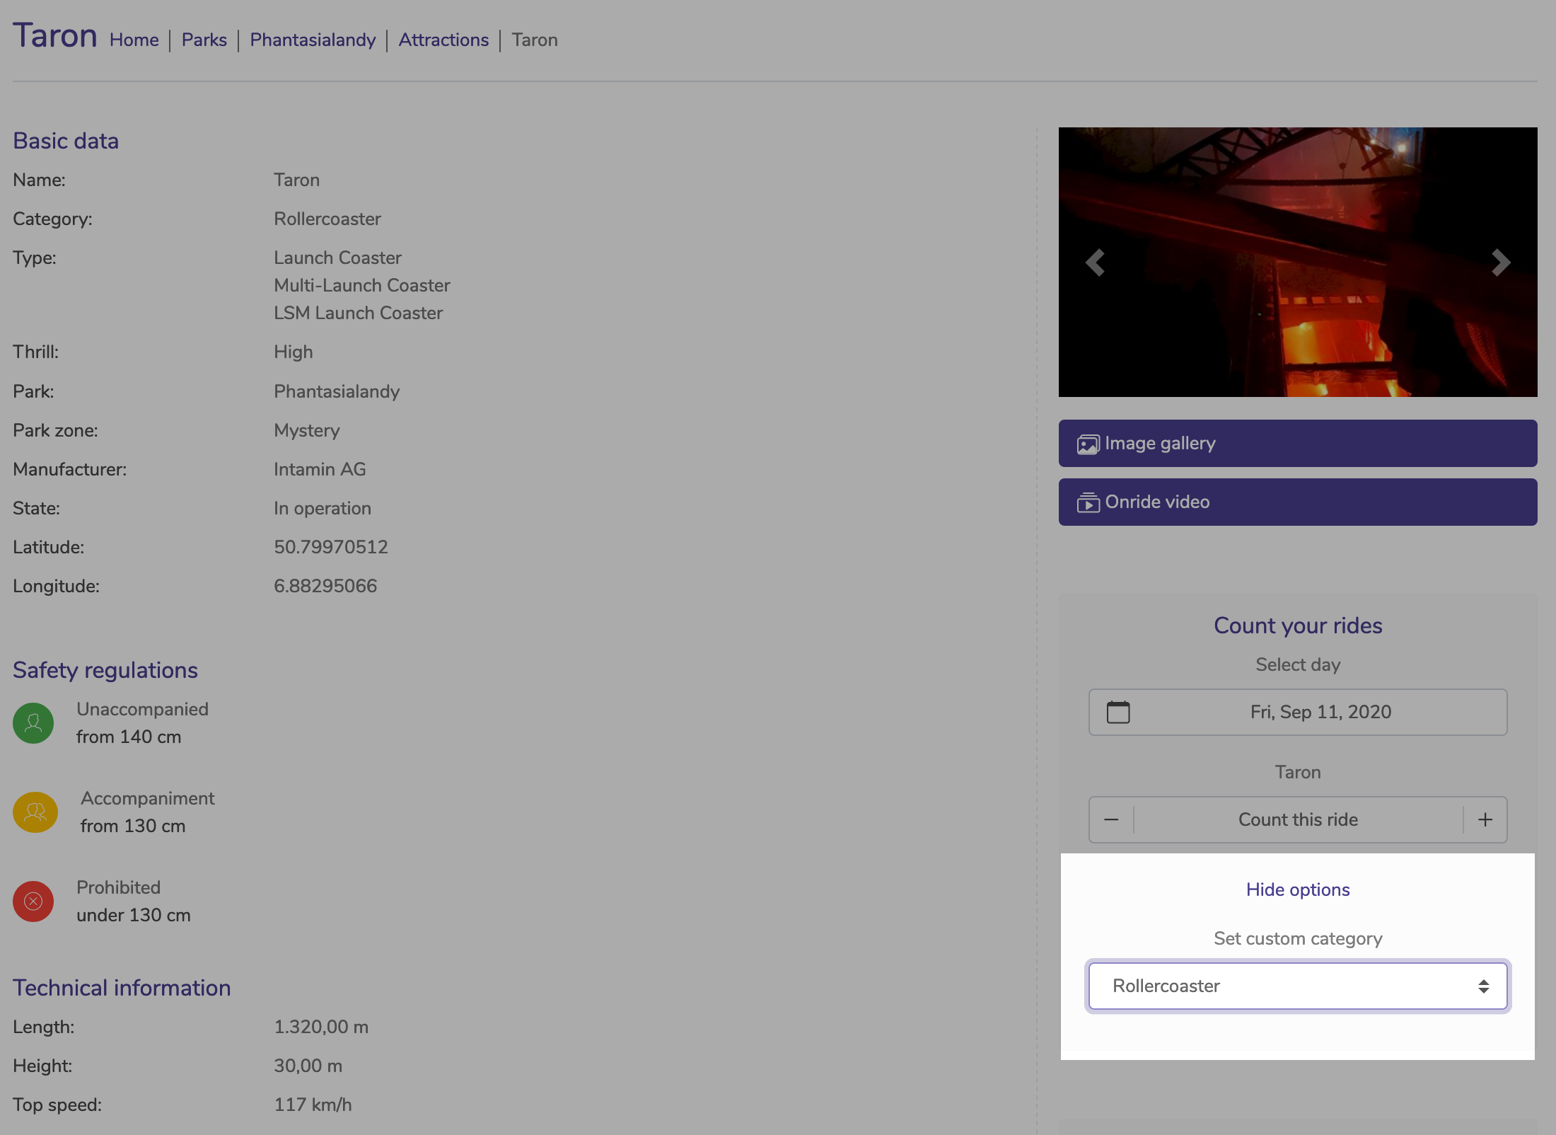Viewport: 1556px width, 1135px height.
Task: Click the green Unaccompanied safety icon
Action: (x=33, y=722)
